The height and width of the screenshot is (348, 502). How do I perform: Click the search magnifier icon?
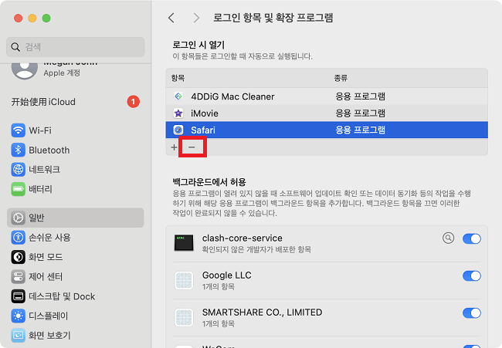coord(15,47)
